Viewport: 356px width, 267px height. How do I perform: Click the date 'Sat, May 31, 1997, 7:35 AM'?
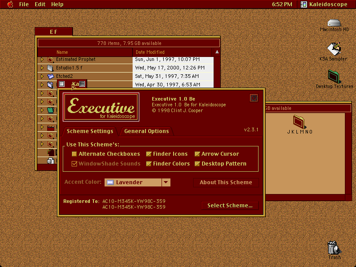(x=167, y=76)
